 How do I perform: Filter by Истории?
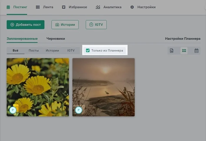click(x=52, y=50)
